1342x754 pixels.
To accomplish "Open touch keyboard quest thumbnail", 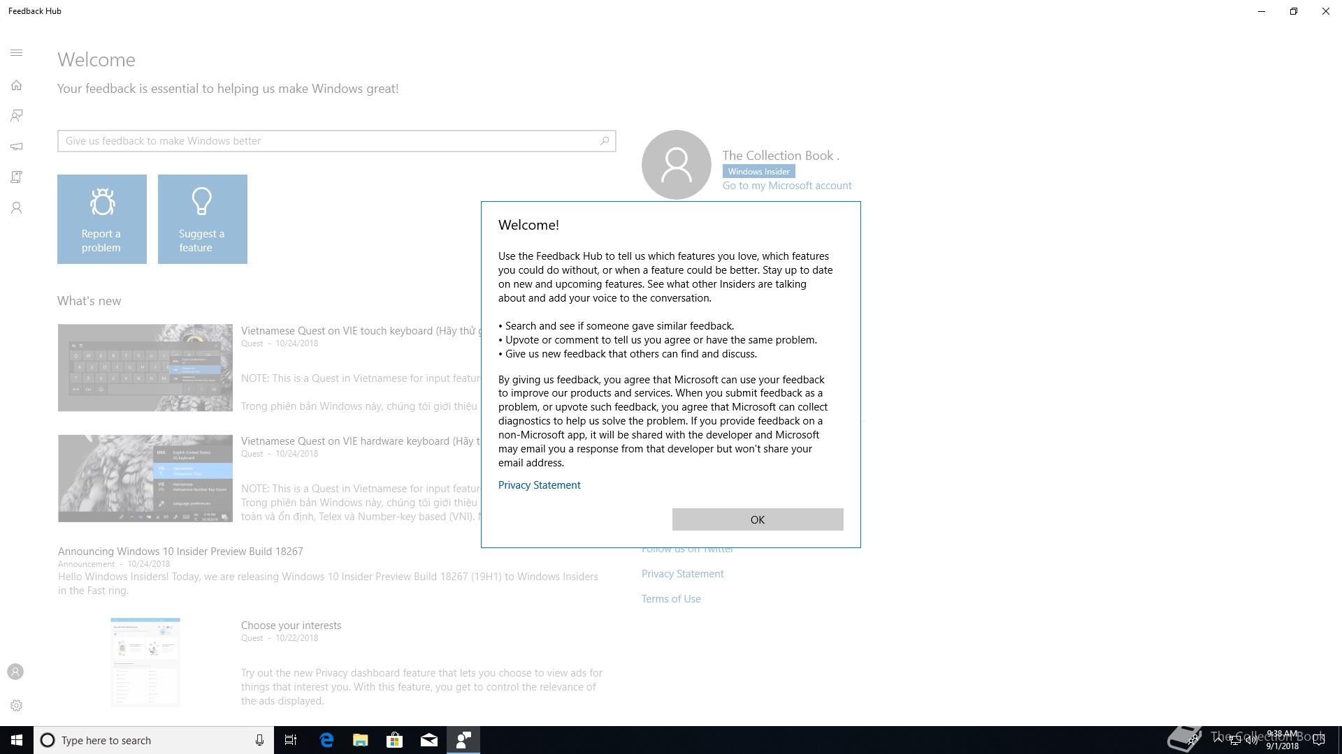I will coord(145,368).
